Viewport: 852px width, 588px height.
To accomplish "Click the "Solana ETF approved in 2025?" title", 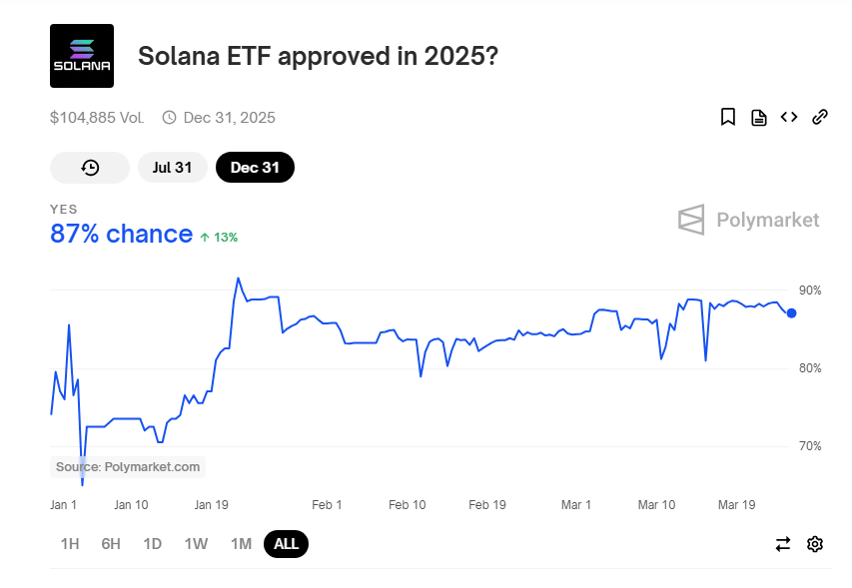I will 318,56.
